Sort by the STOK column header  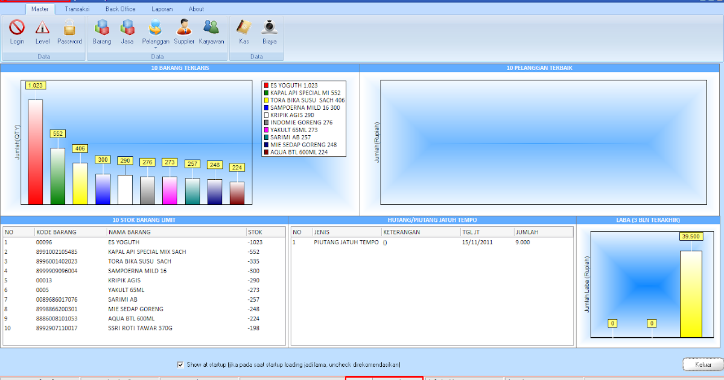(x=264, y=232)
